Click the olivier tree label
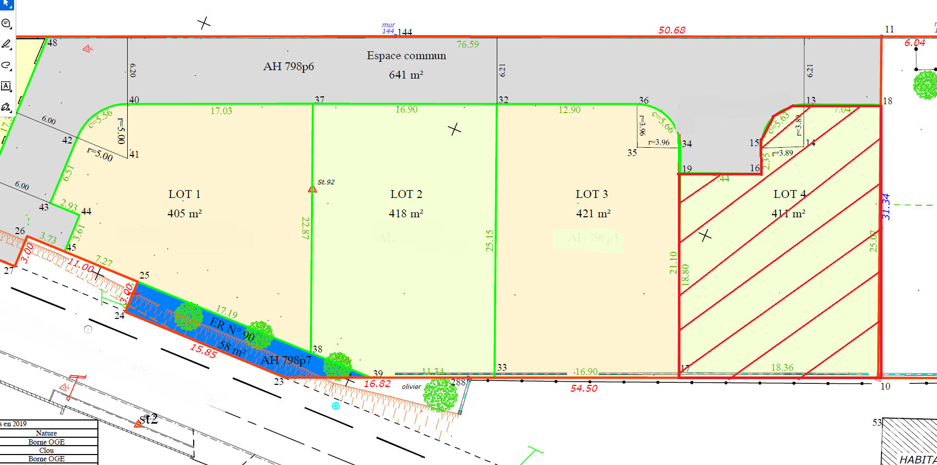Viewport: 937px width, 465px height. 411,387
